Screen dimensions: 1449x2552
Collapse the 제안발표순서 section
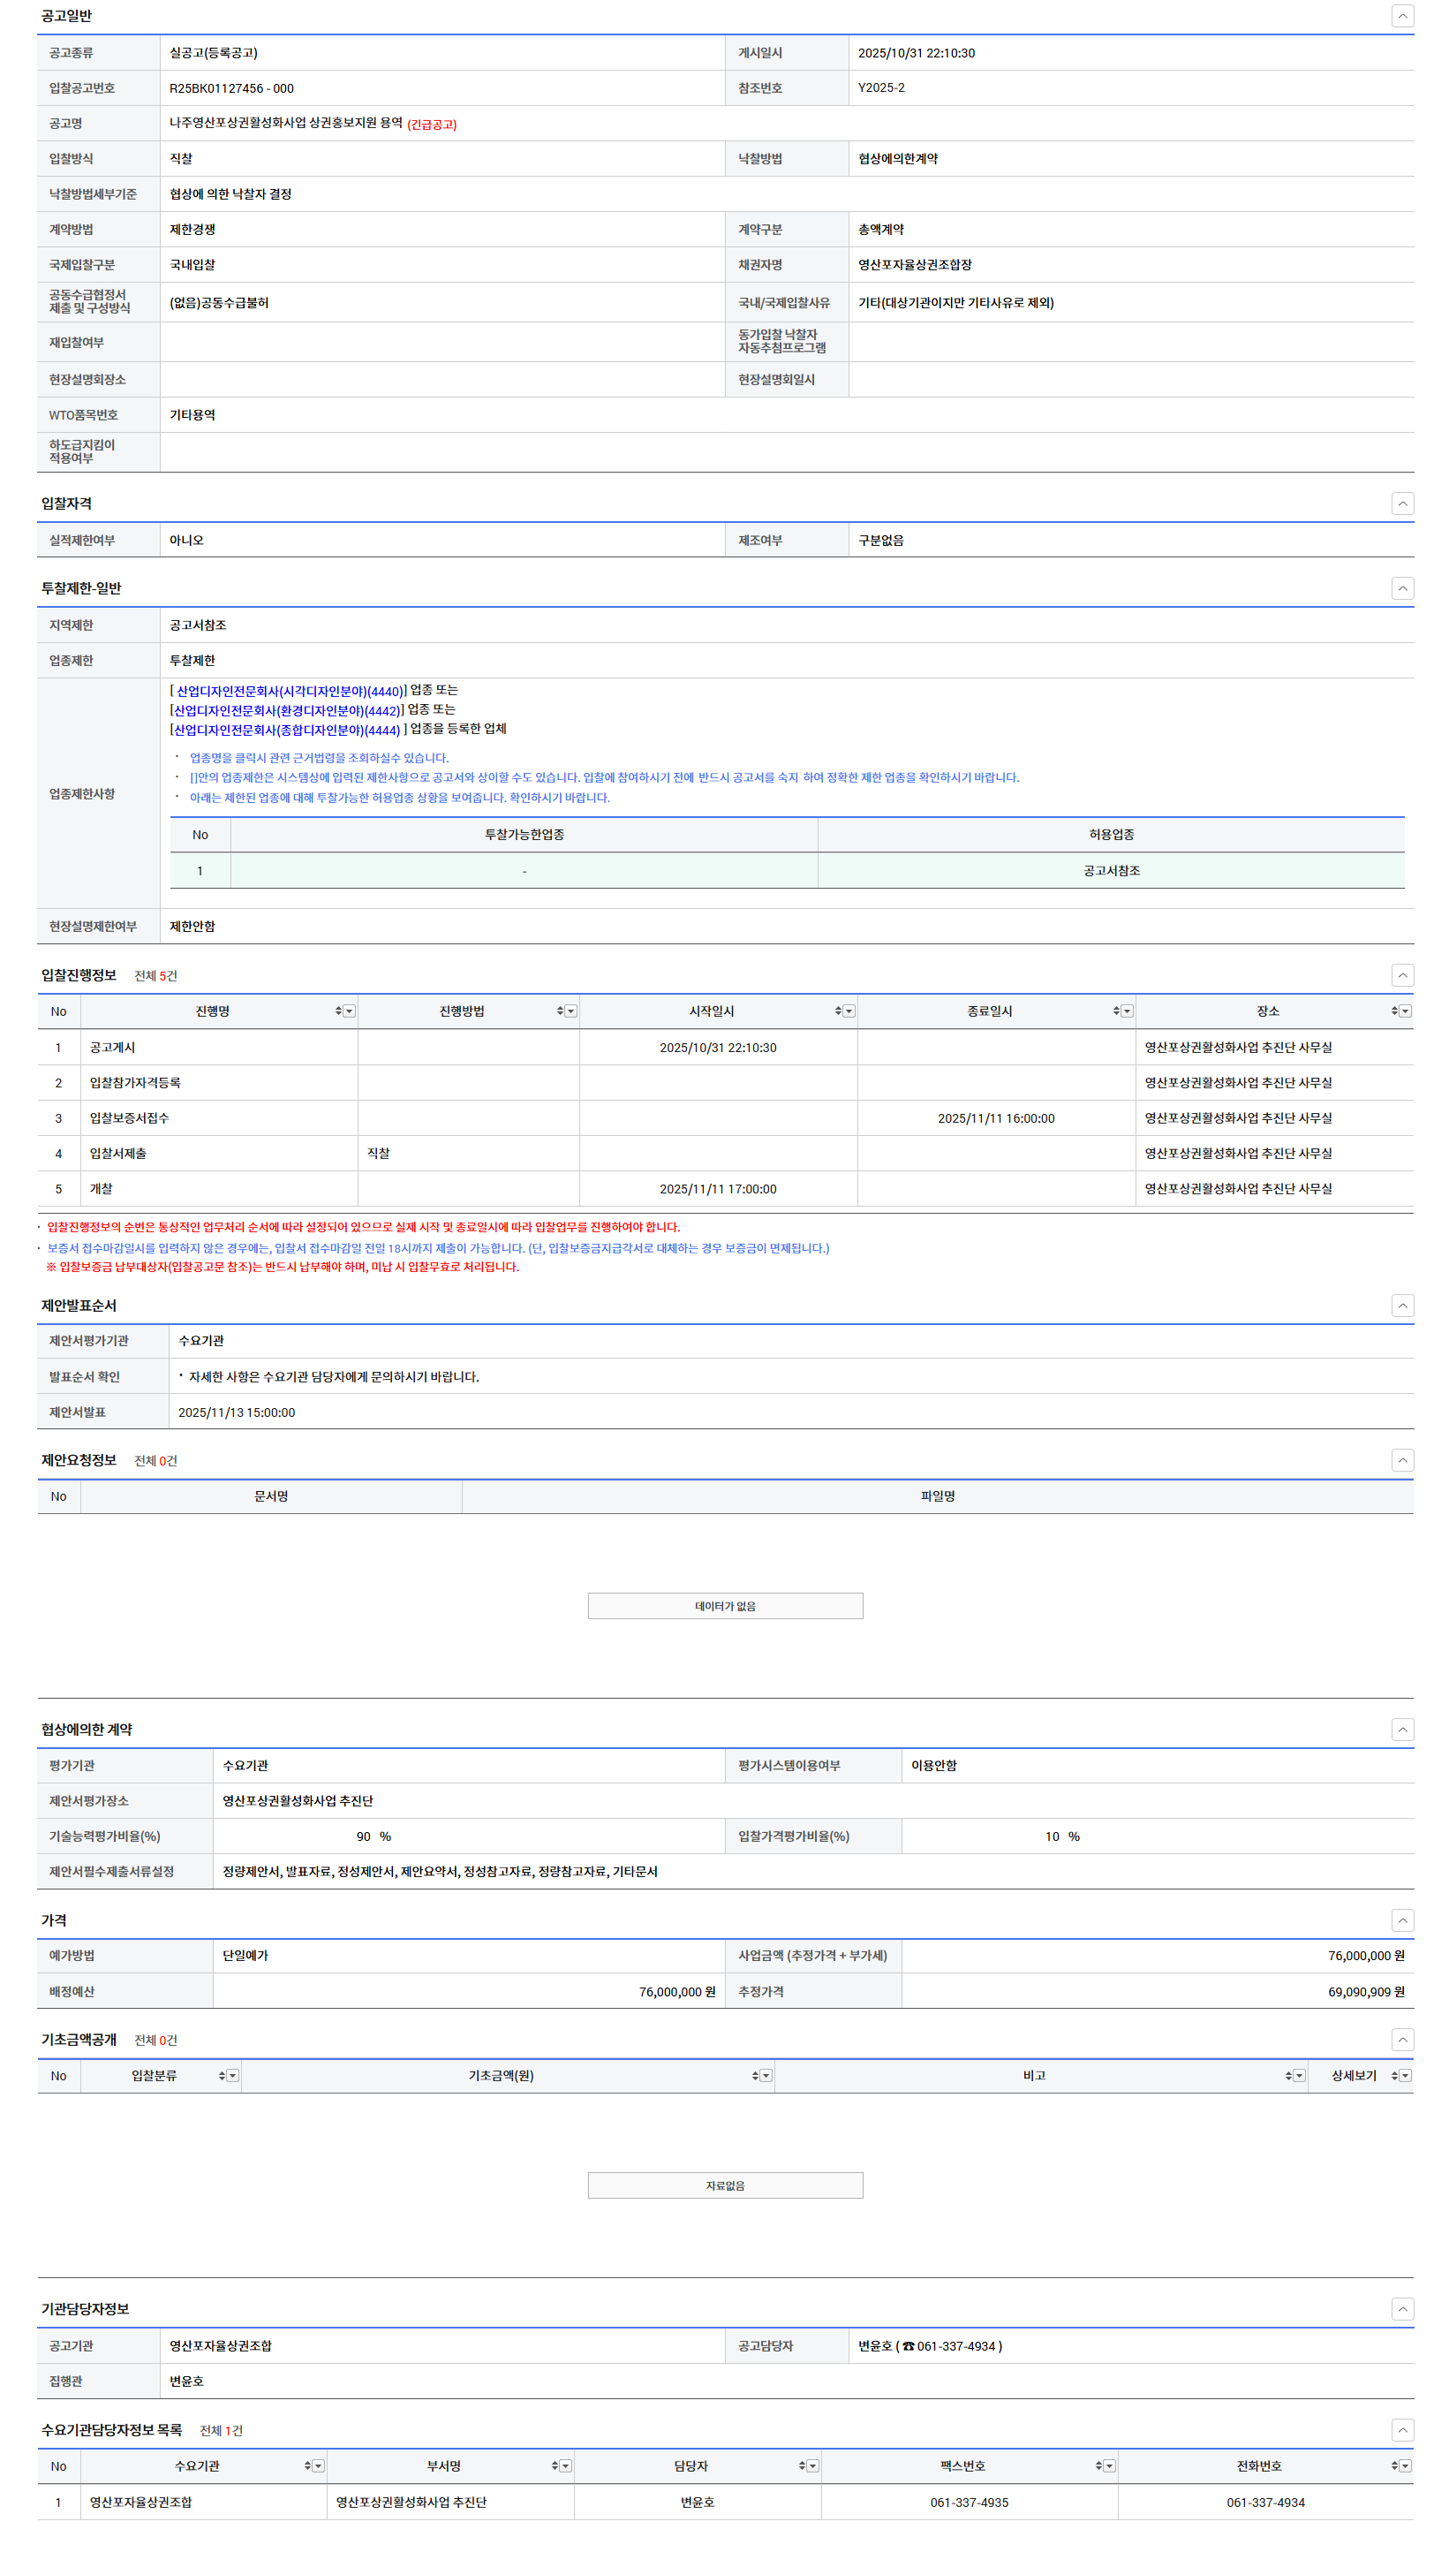point(1401,1305)
